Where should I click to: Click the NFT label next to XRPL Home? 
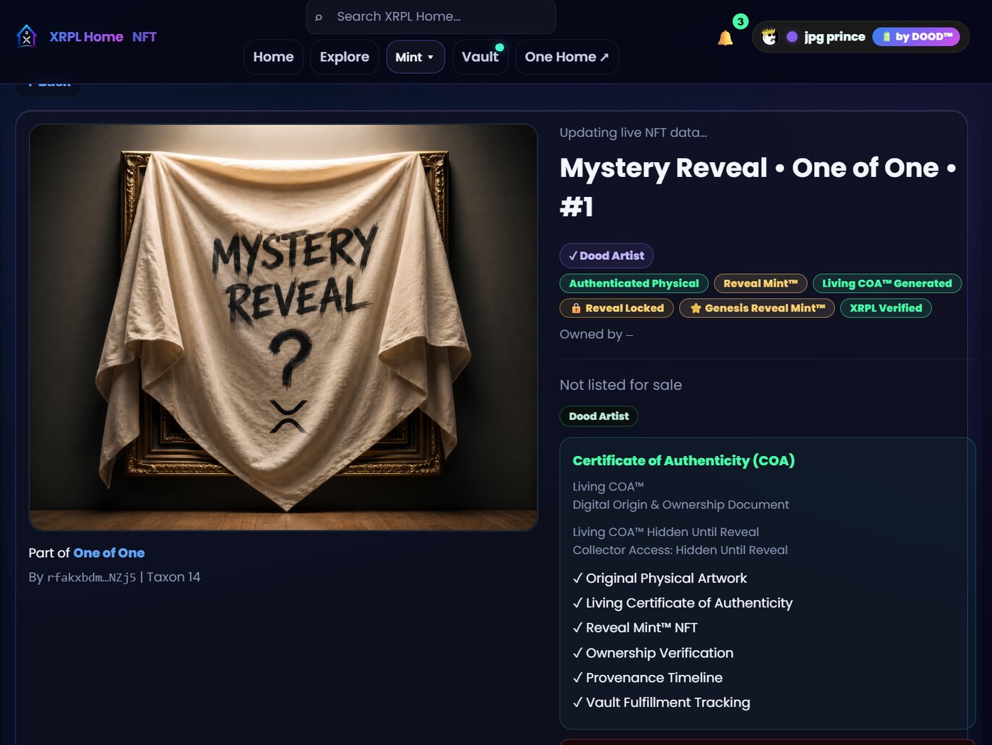[145, 37]
